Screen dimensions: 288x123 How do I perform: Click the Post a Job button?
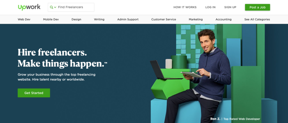pyautogui.click(x=257, y=7)
